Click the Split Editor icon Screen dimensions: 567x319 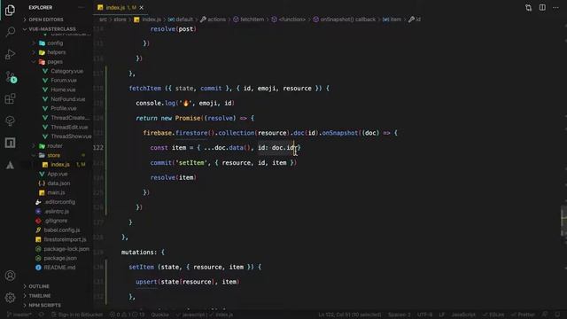pyautogui.click(x=542, y=8)
